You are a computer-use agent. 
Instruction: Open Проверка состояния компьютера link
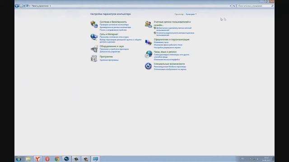(x=114, y=25)
